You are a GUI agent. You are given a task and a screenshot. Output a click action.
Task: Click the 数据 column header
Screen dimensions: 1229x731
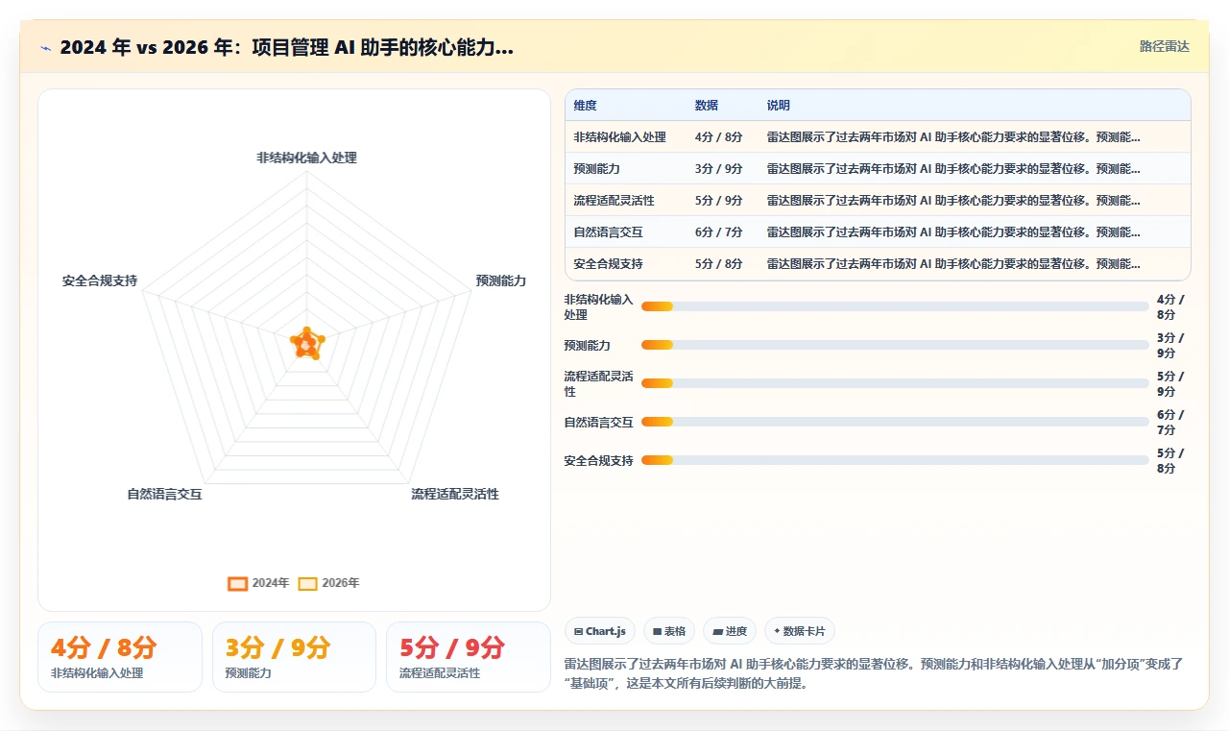click(x=707, y=106)
